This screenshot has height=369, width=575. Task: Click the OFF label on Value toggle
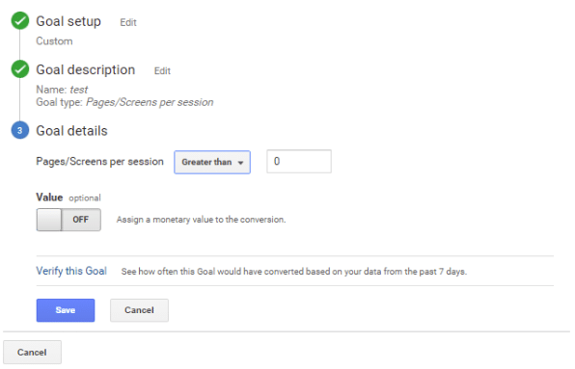[80, 220]
